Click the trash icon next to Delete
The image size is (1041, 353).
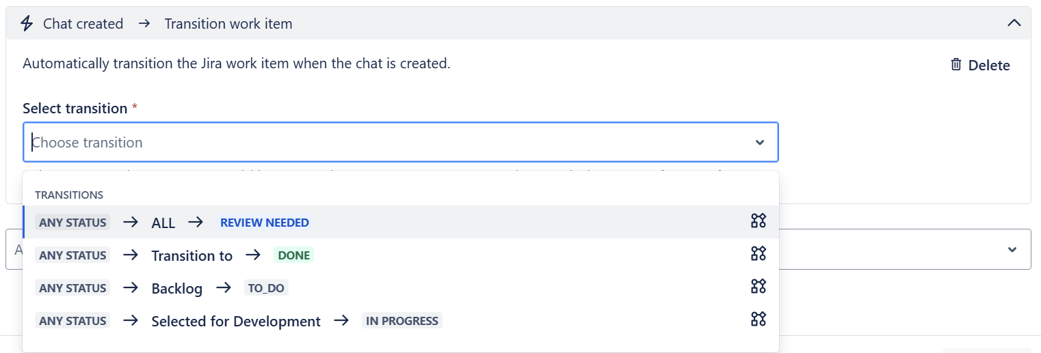coord(956,65)
